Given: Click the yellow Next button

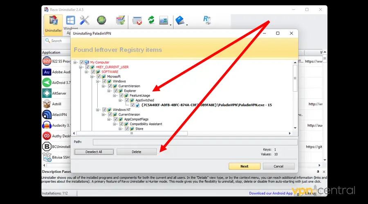Looking at the screenshot, I should [x=245, y=166].
